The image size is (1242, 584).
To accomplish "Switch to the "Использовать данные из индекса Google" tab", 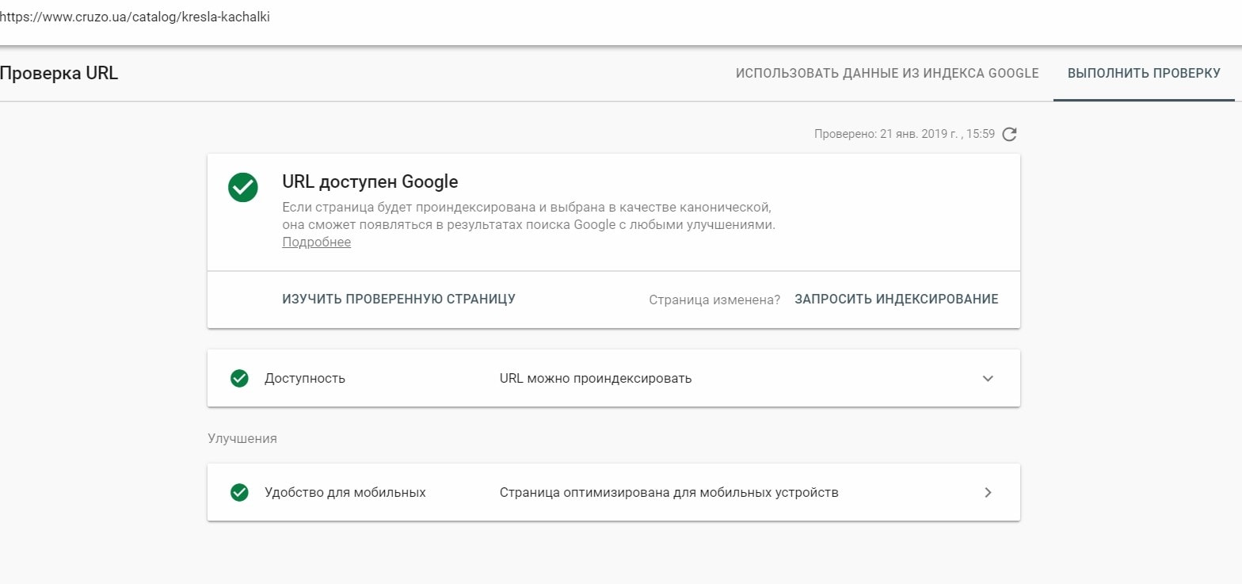I will (886, 73).
